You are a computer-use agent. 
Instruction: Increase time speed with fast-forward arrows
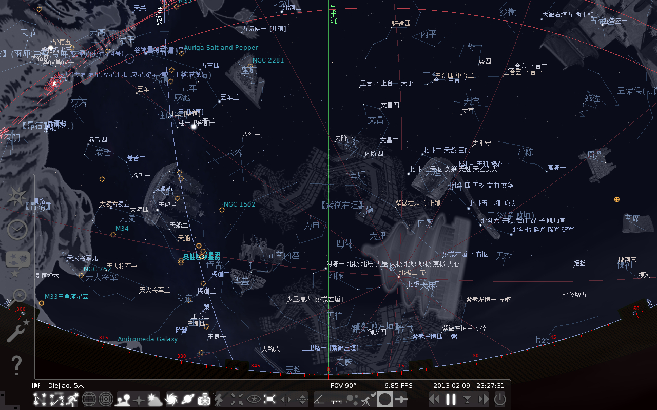pos(484,399)
